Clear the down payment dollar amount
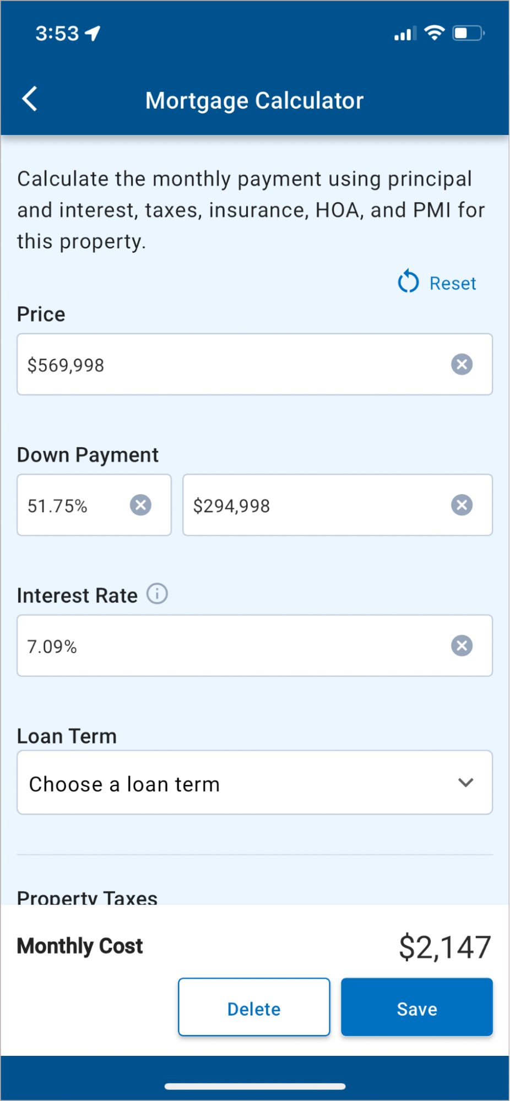The width and height of the screenshot is (510, 1101). tap(462, 505)
